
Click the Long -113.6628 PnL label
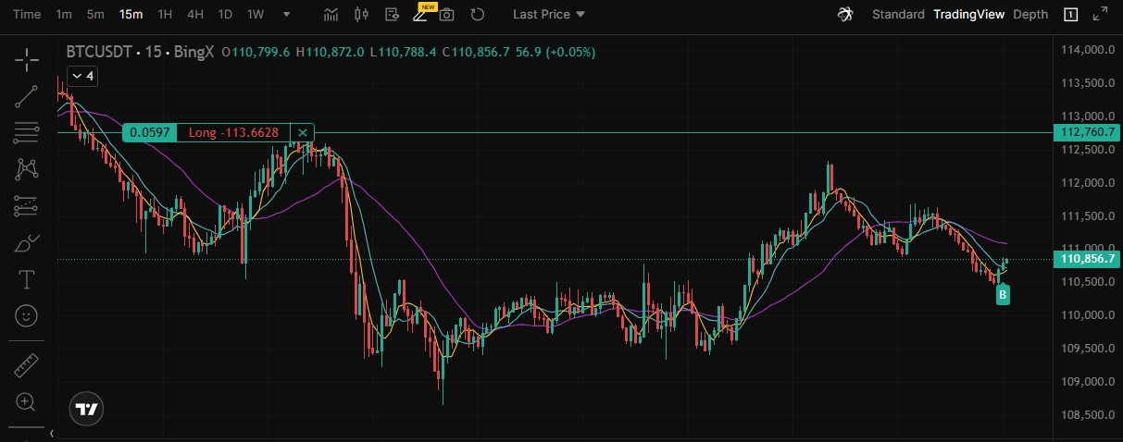(233, 132)
